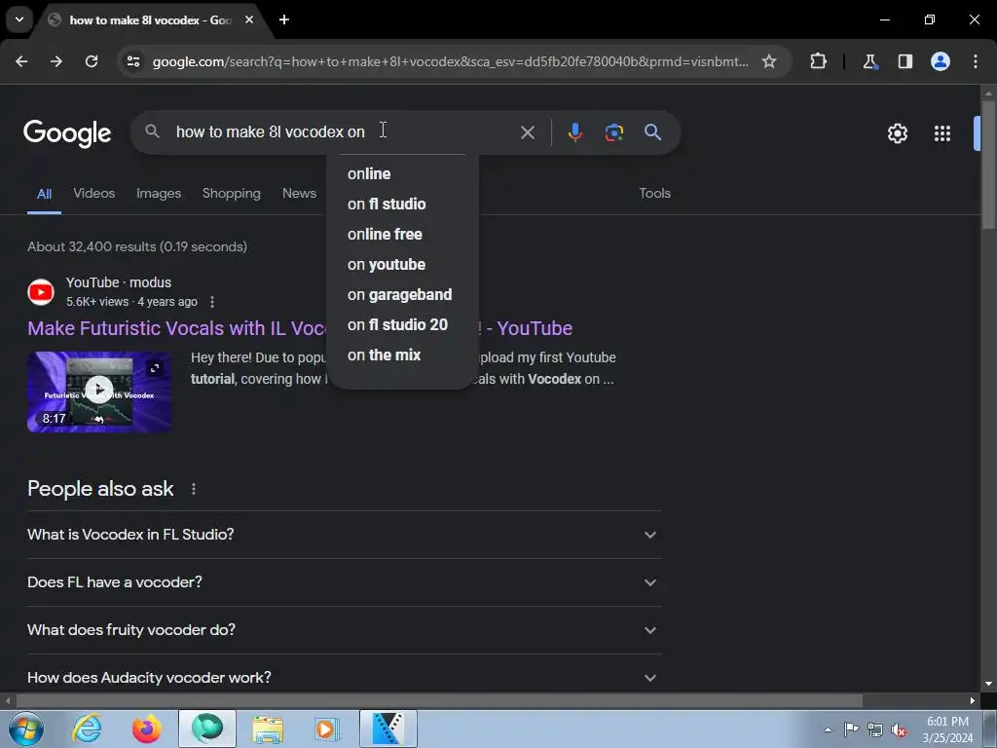Expand 'Does FL have a vocoder?'
Viewport: 997px width, 748px height.
pos(344,582)
